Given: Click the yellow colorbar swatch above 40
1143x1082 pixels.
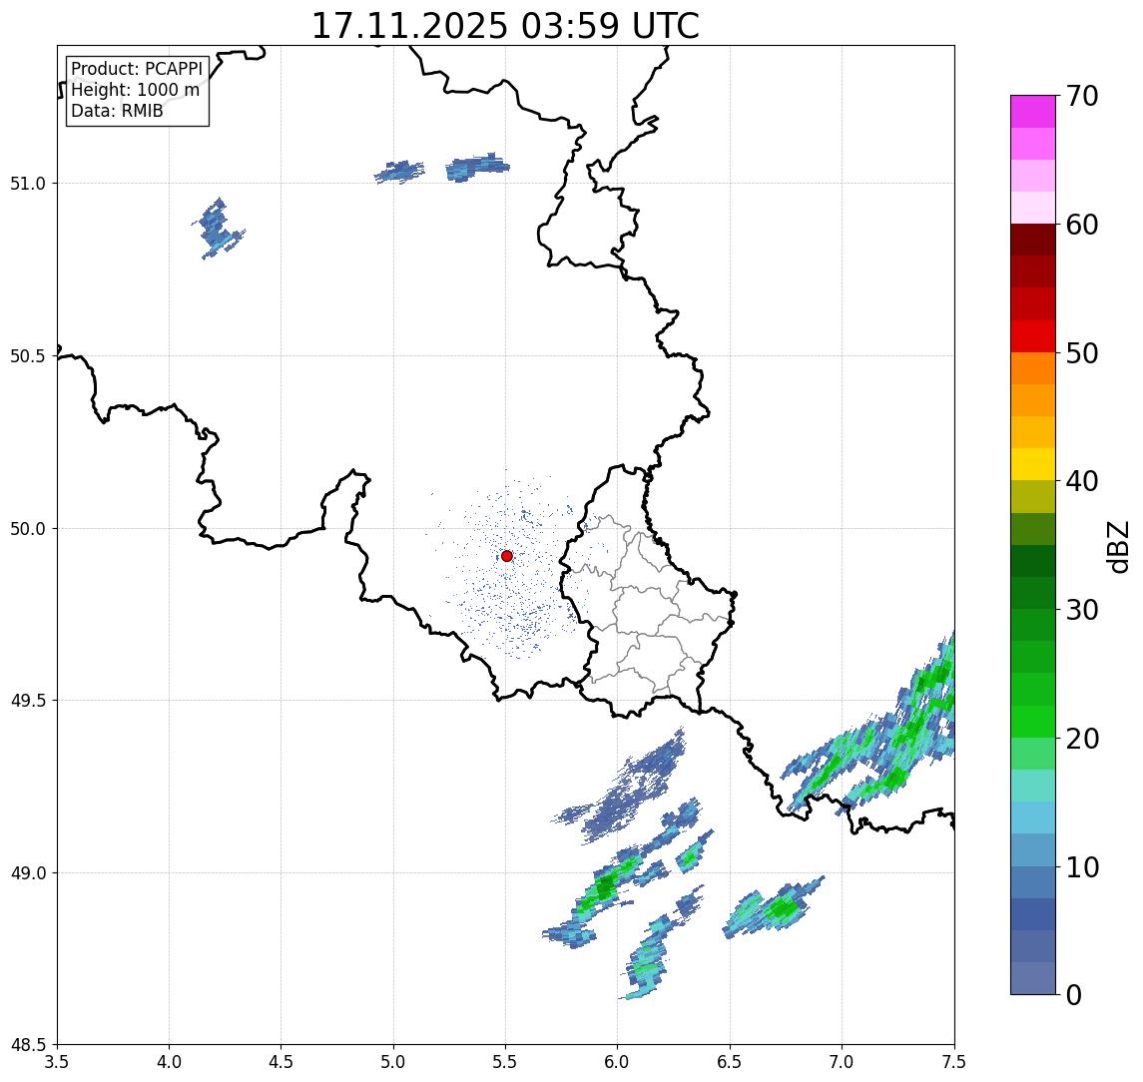Looking at the screenshot, I should coord(1033,464).
